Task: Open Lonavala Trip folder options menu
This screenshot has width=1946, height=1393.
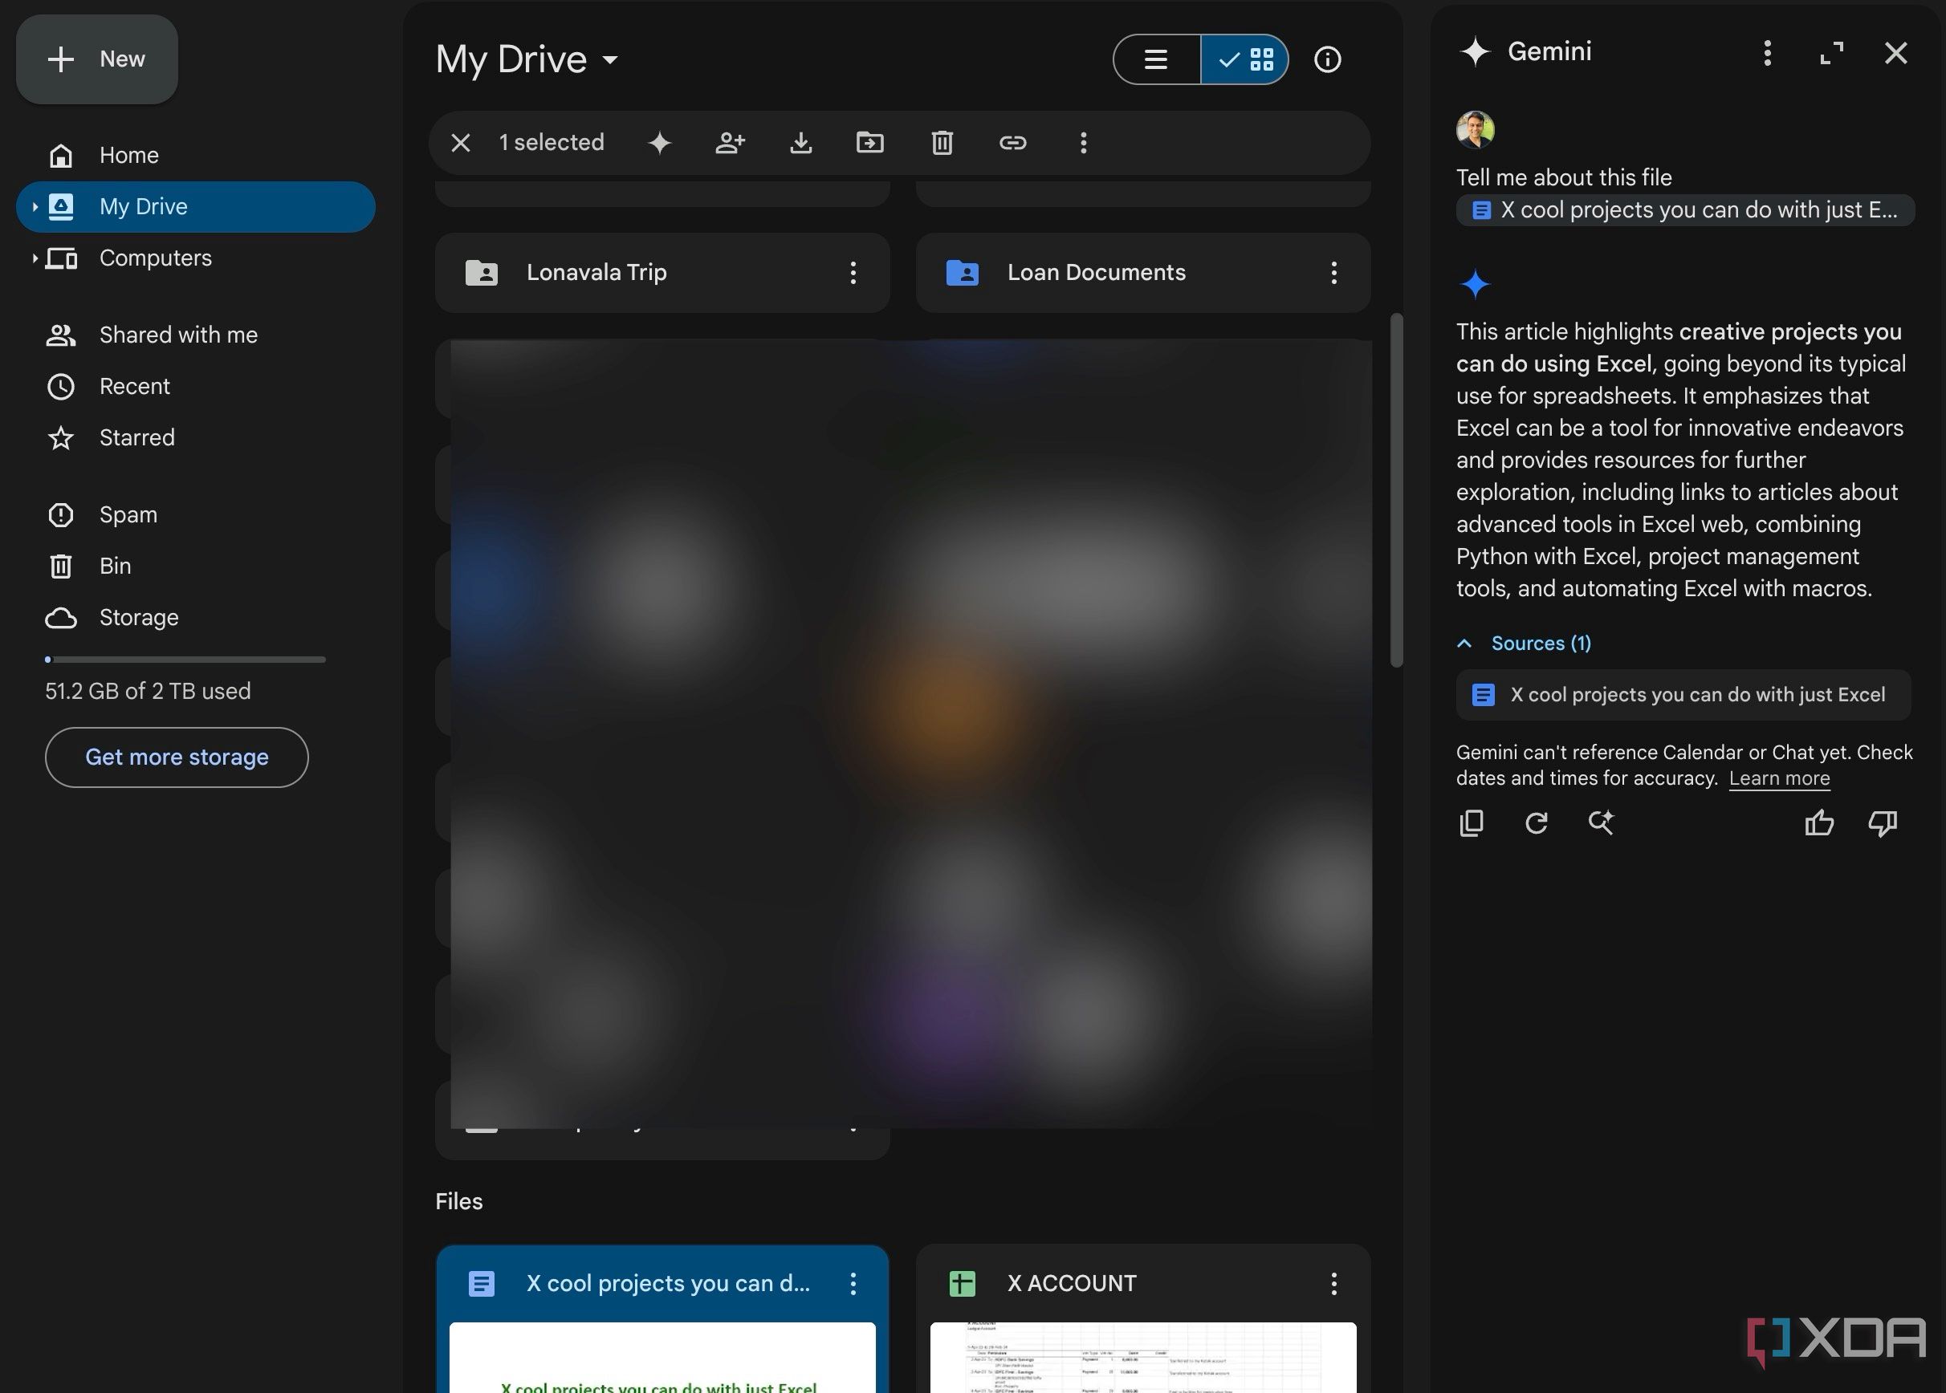Action: [x=853, y=273]
